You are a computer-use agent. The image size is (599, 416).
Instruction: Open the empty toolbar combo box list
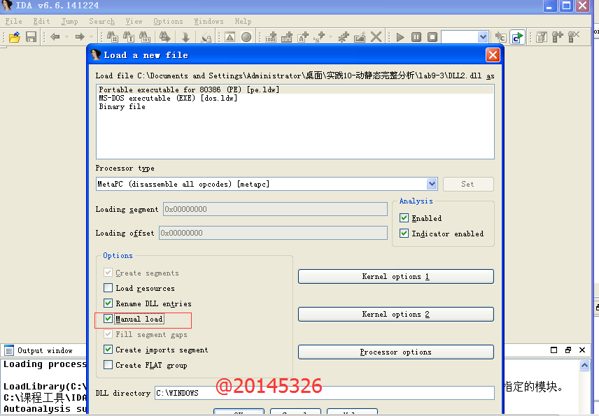click(x=483, y=37)
